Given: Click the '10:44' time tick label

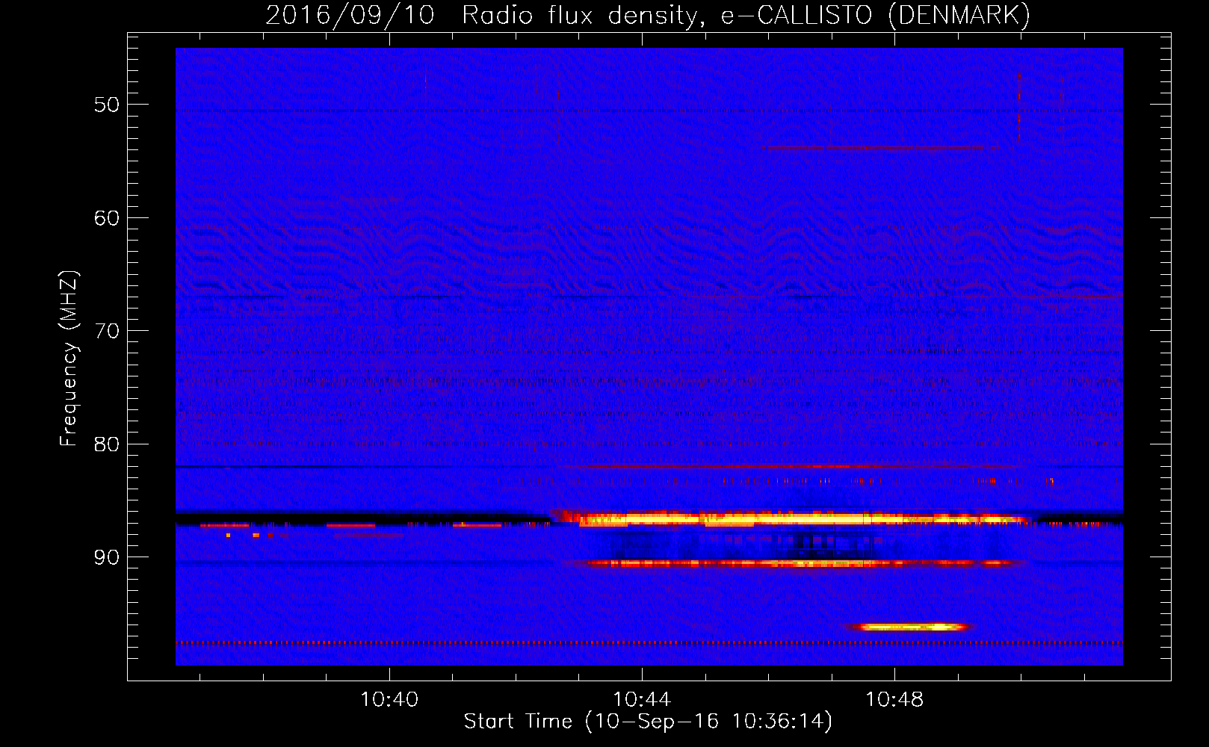Looking at the screenshot, I should [642, 700].
